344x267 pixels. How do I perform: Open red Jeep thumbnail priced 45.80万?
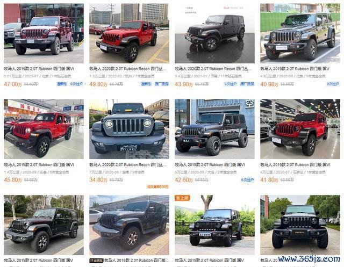click(x=44, y=129)
